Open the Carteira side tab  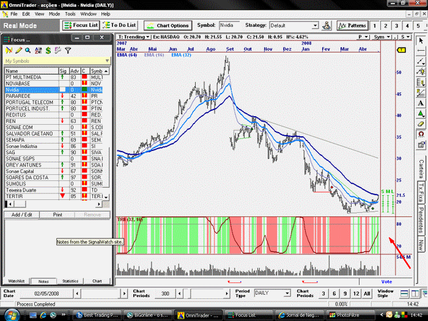tap(421, 169)
